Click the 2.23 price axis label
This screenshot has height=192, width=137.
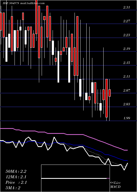click(x=126, y=35)
